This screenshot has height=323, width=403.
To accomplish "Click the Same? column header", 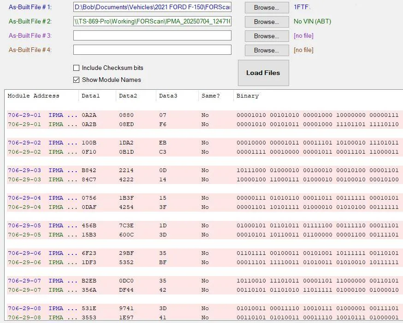I will point(211,96).
